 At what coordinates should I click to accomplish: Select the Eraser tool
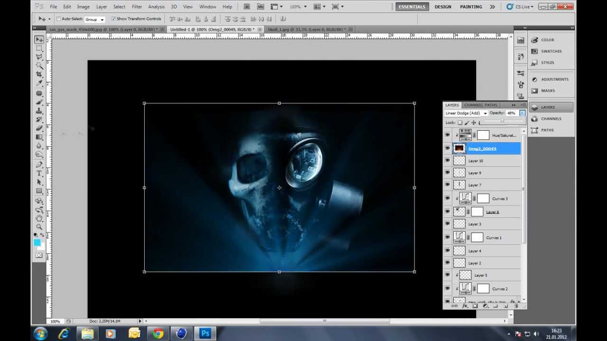pyautogui.click(x=39, y=129)
